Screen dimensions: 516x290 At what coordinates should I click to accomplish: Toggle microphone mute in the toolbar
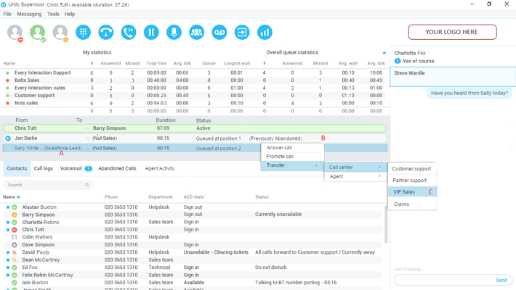(x=174, y=33)
